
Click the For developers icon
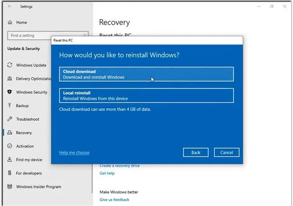coord(10,173)
